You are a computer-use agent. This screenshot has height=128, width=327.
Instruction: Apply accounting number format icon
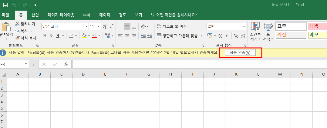coord(210,36)
